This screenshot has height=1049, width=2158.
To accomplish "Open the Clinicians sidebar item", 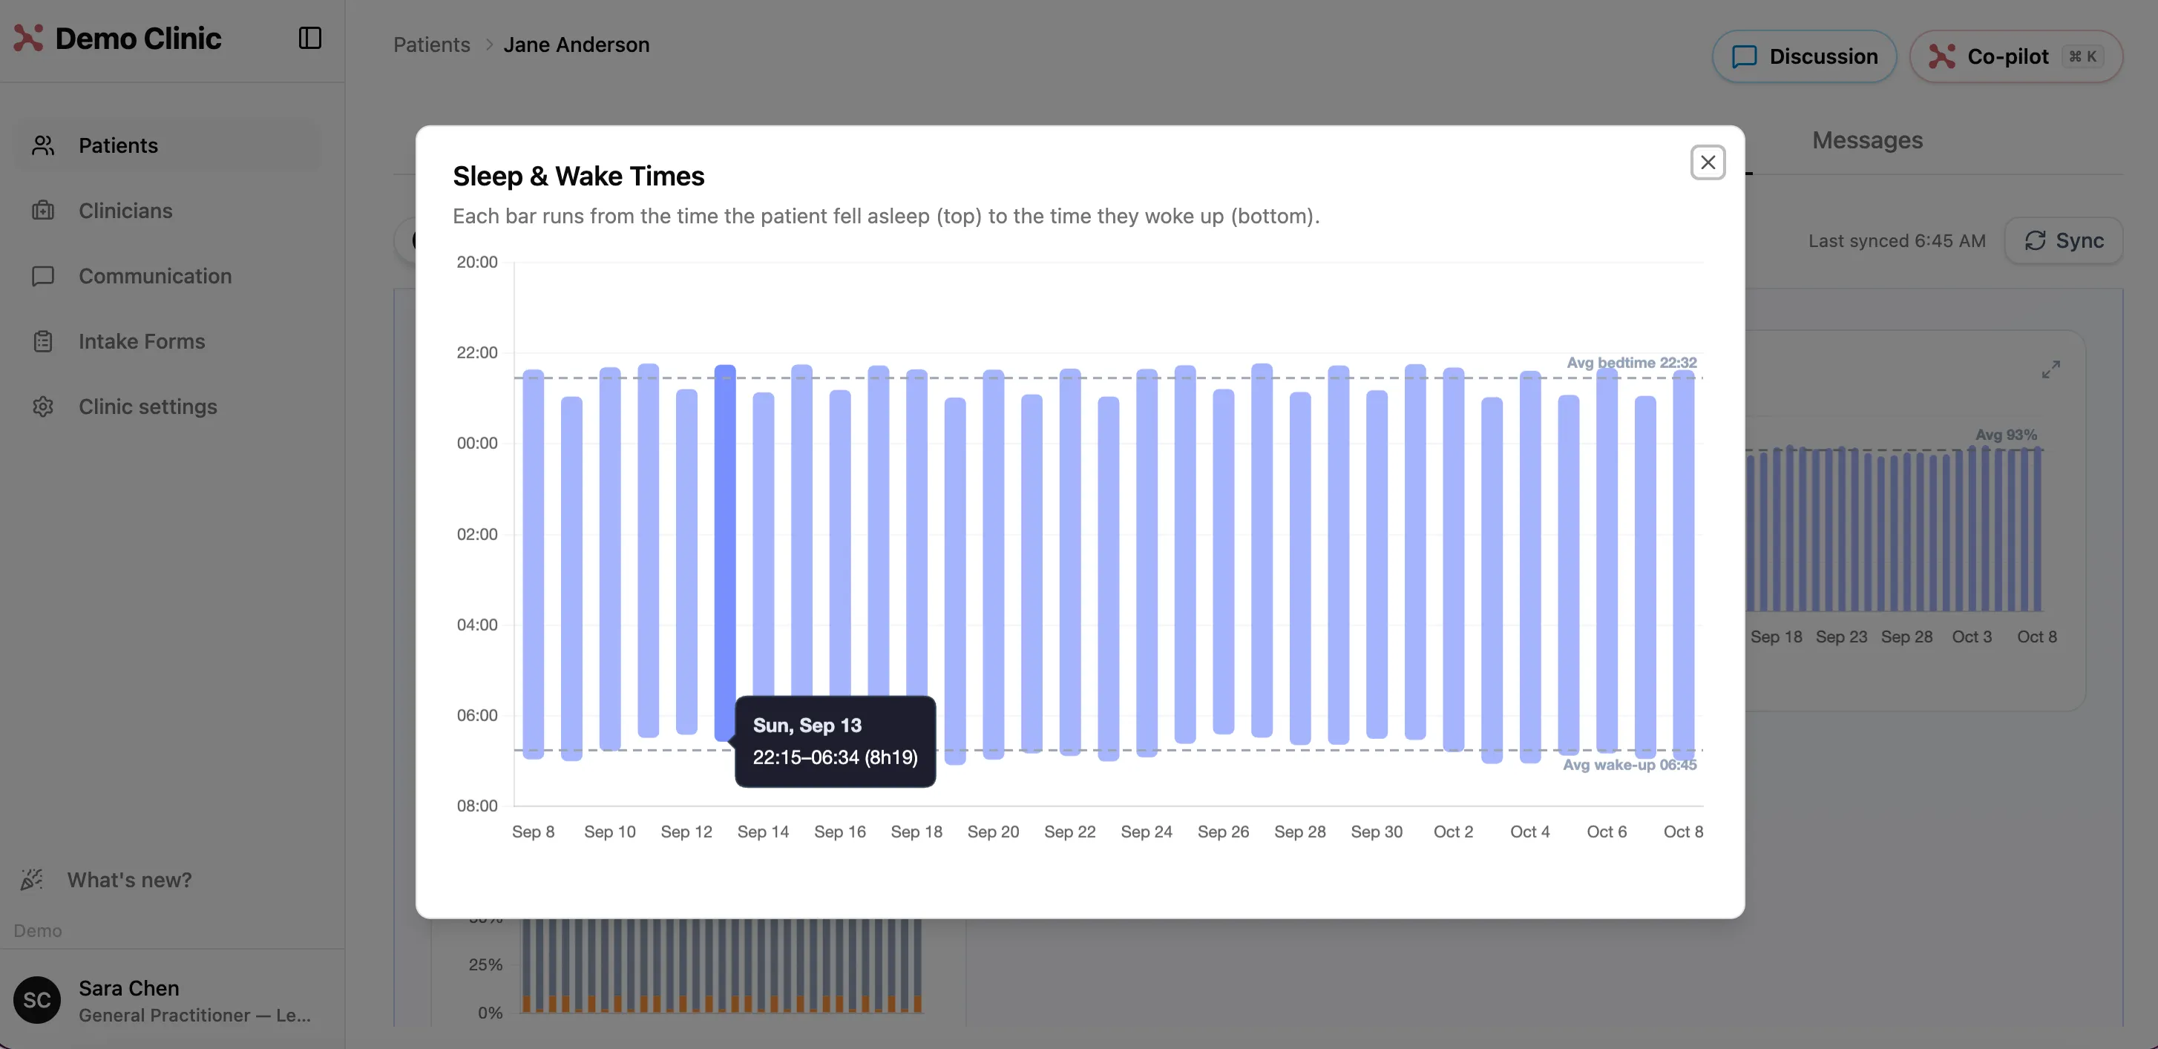I will (168, 211).
